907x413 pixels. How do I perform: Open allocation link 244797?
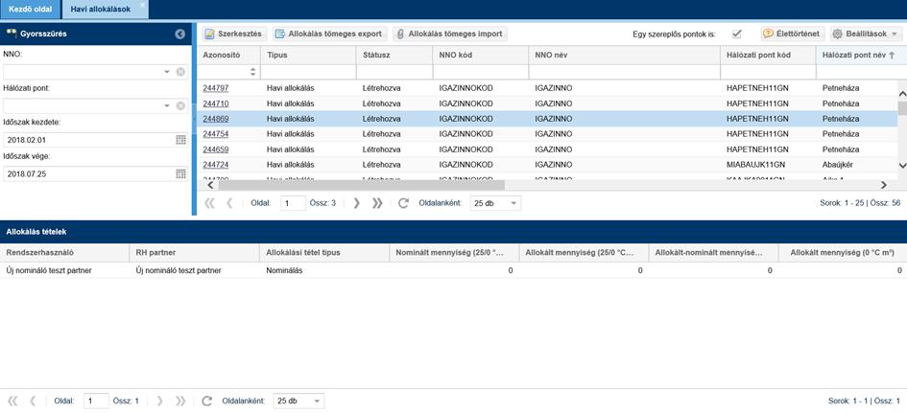(216, 88)
